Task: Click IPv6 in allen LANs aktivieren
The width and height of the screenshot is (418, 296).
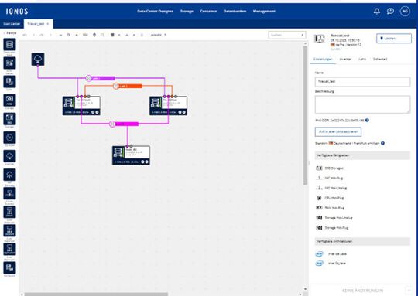Action: [x=338, y=131]
